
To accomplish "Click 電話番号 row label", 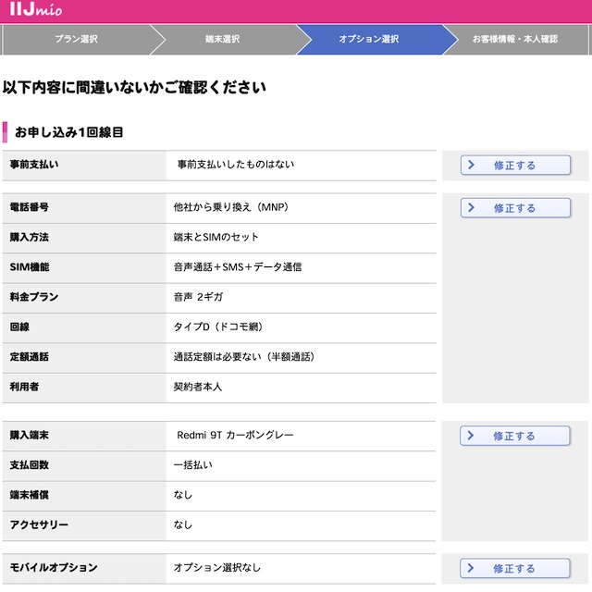I will coord(30,207).
